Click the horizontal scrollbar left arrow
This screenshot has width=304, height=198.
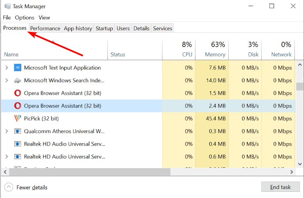tap(5, 172)
